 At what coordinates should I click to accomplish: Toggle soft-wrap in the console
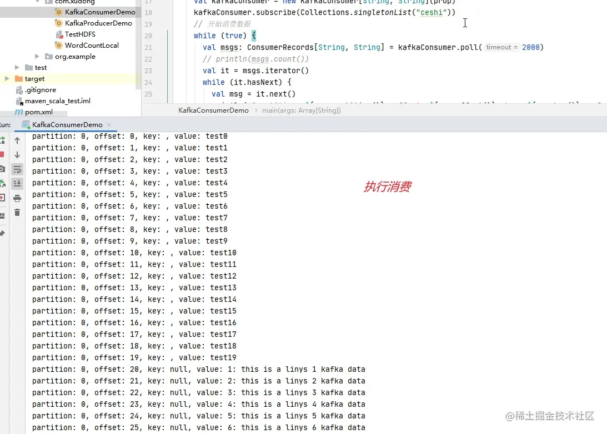click(x=17, y=169)
